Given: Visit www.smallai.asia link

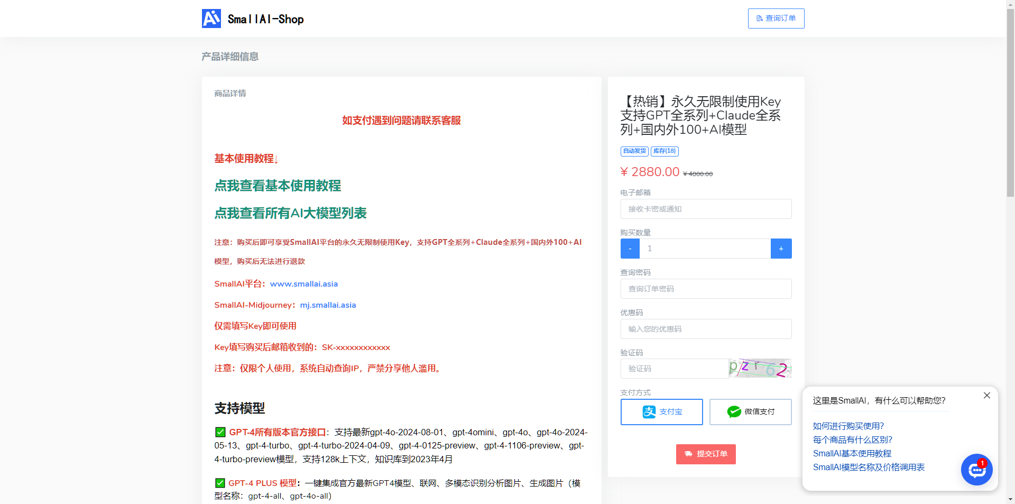Looking at the screenshot, I should coord(304,284).
